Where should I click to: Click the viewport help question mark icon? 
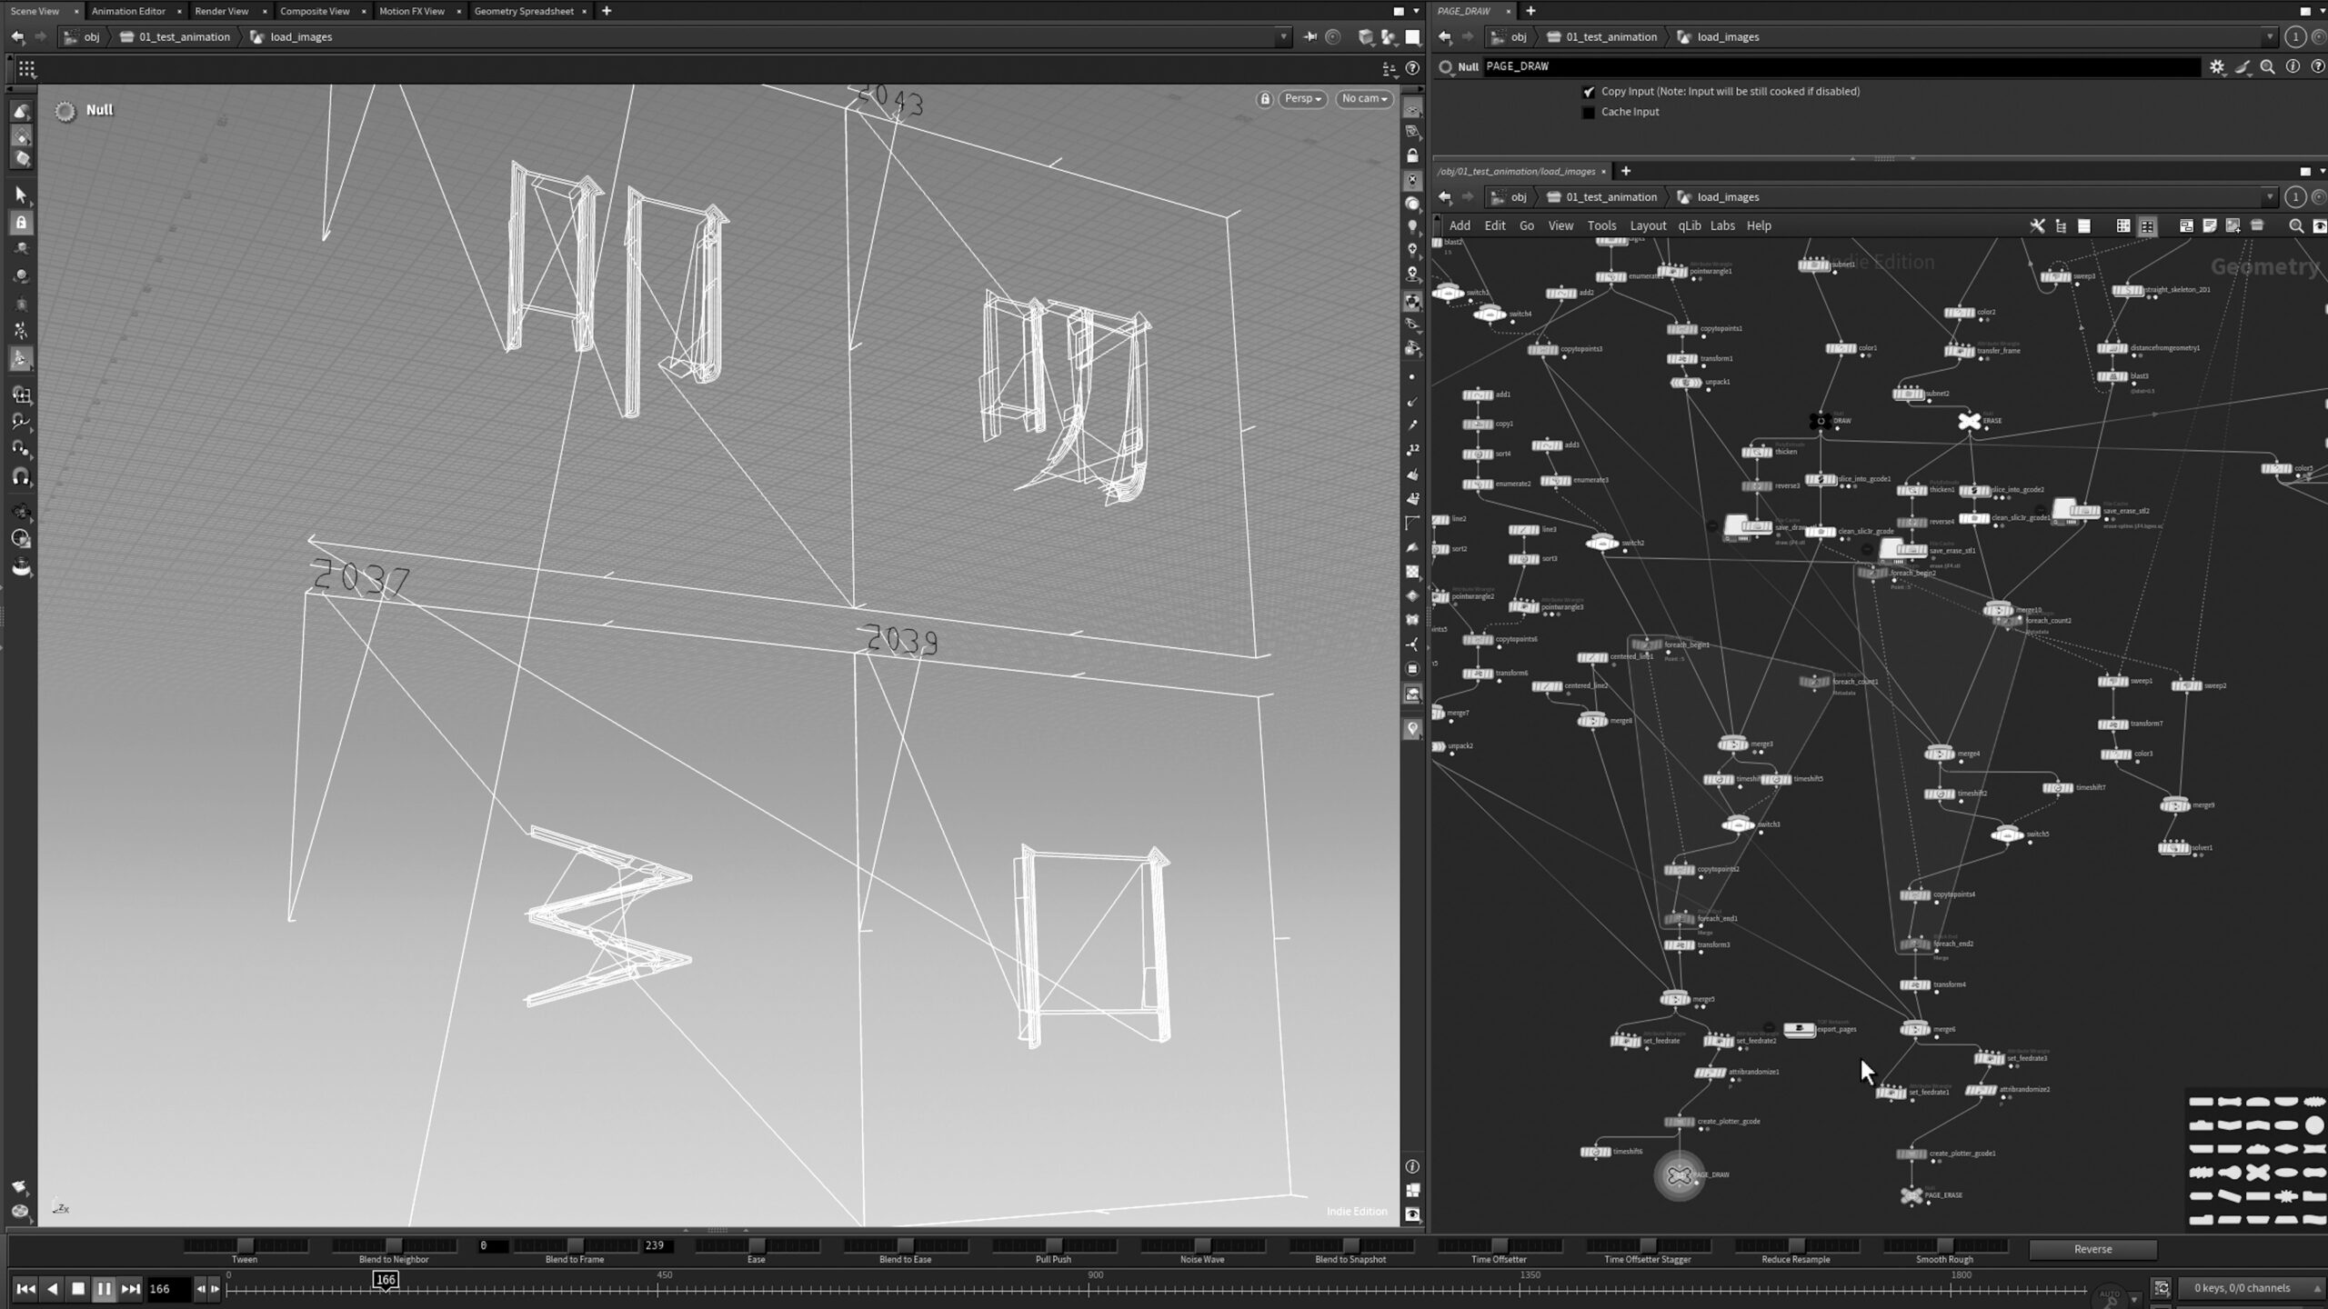1412,68
